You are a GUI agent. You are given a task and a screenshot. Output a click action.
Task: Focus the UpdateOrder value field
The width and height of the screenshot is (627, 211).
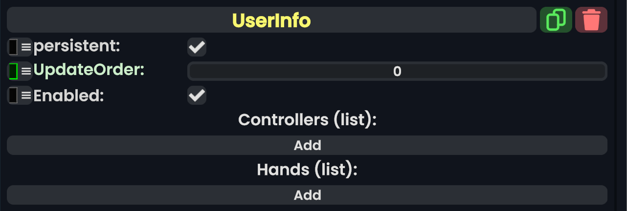(397, 72)
